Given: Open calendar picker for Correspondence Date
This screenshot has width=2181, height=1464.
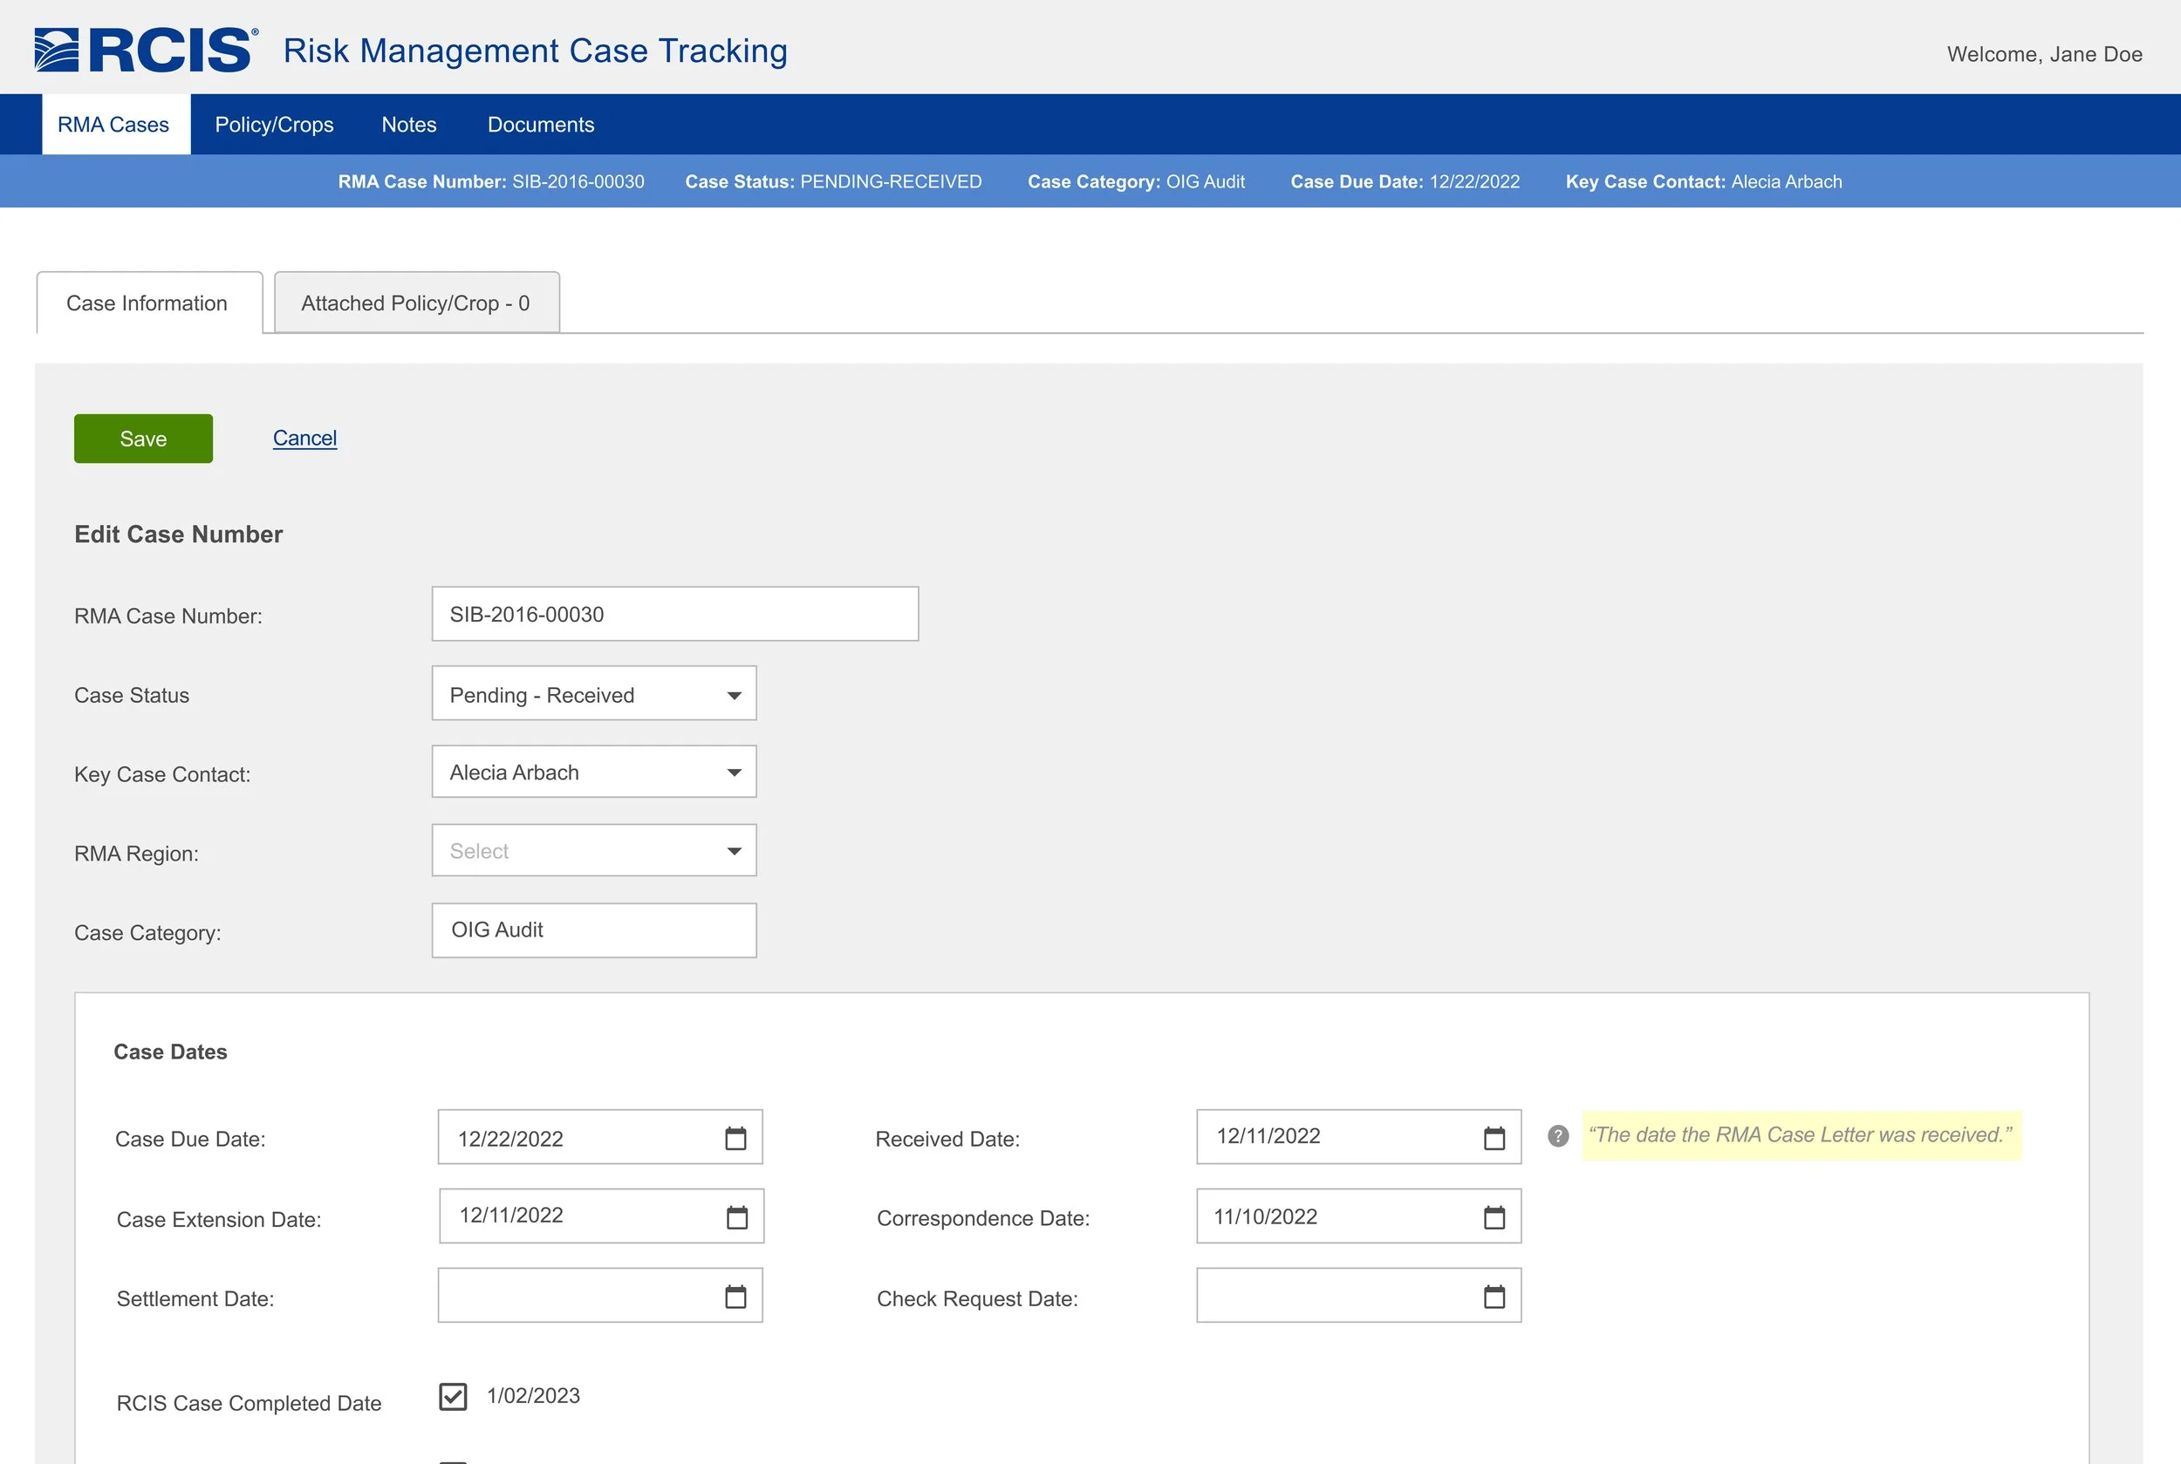Looking at the screenshot, I should [x=1494, y=1217].
